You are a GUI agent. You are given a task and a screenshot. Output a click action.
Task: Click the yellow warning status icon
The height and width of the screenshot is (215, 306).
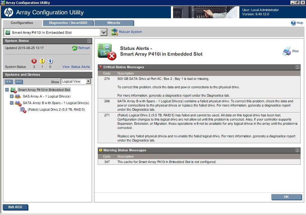(42, 61)
